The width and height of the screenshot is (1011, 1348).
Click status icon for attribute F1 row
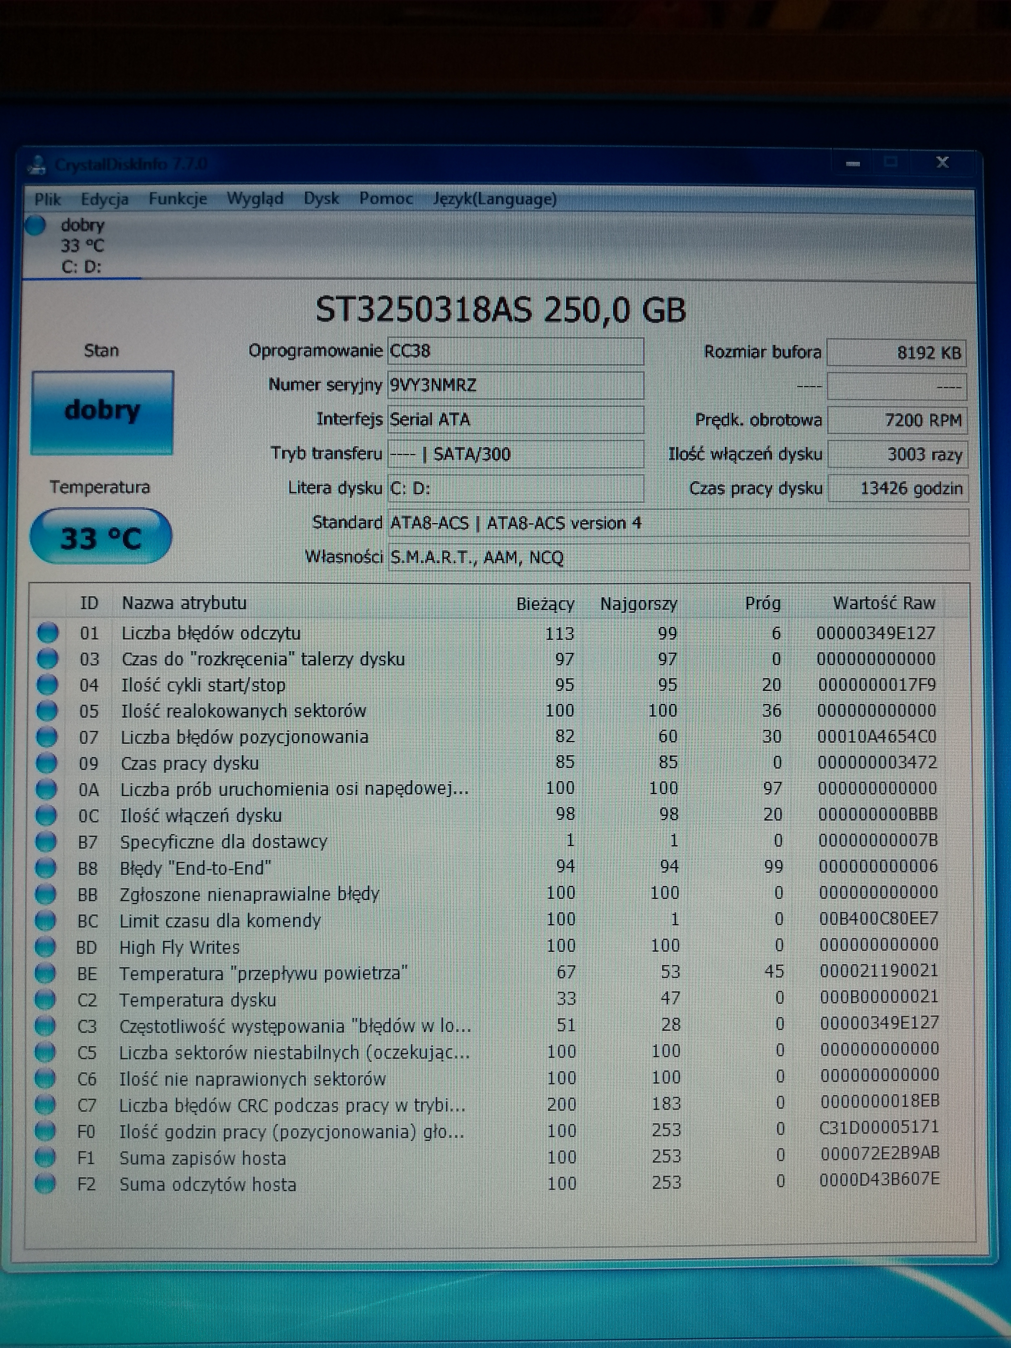tap(45, 1158)
